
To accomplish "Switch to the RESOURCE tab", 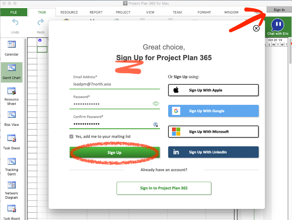I will [69, 12].
